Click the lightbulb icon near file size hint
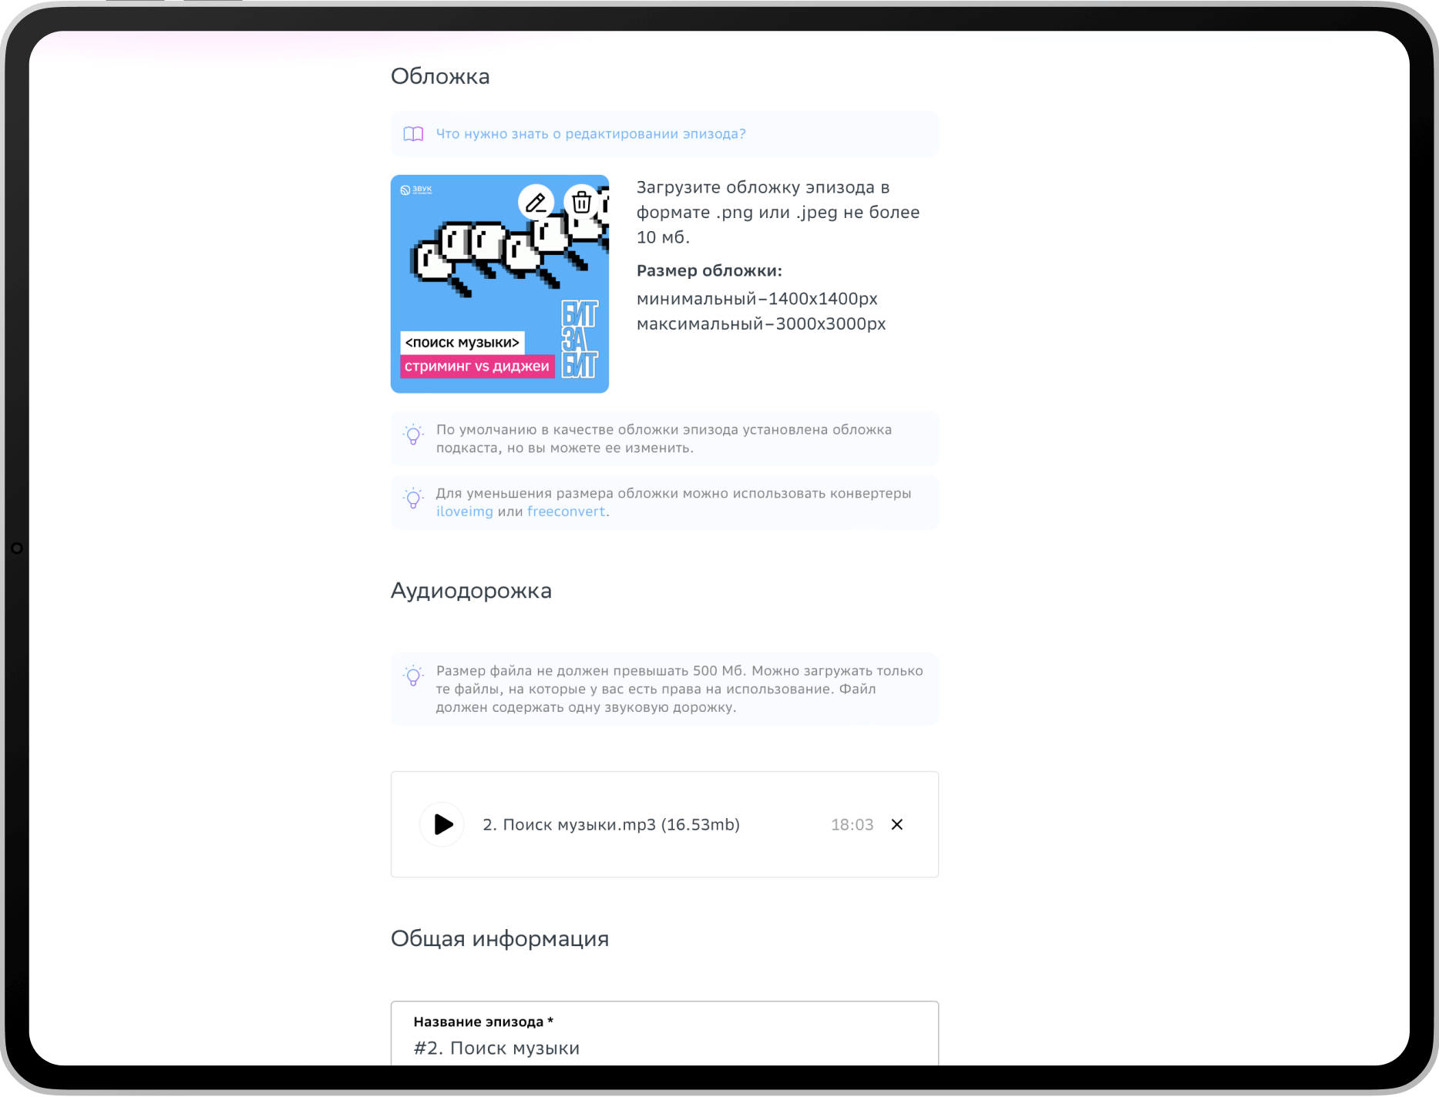The image size is (1439, 1097). [414, 676]
